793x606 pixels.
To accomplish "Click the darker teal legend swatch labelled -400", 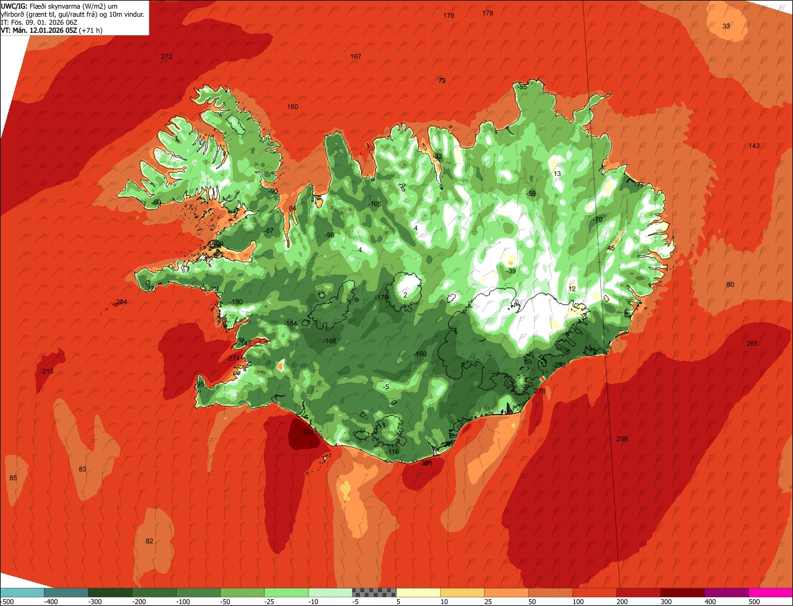I will [x=66, y=592].
